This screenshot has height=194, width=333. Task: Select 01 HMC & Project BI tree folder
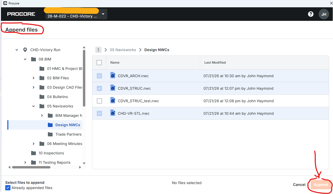(x=65, y=69)
